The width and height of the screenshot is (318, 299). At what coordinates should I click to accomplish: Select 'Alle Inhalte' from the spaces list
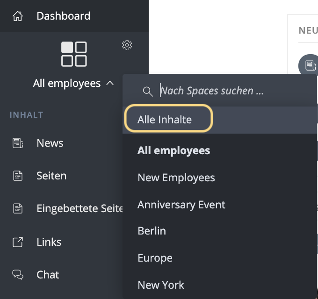(x=165, y=120)
